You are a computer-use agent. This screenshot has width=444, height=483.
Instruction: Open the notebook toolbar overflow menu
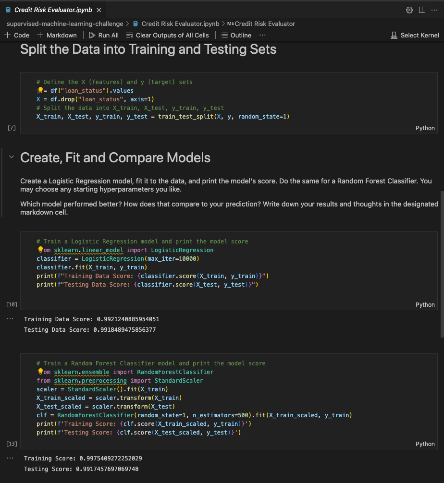click(262, 35)
